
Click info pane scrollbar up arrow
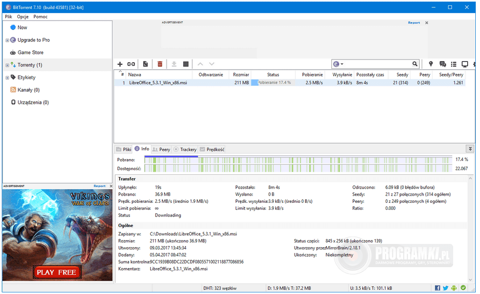[470, 178]
